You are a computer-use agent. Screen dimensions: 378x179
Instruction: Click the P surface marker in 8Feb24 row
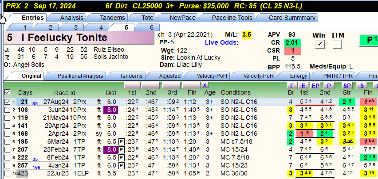[122, 158]
